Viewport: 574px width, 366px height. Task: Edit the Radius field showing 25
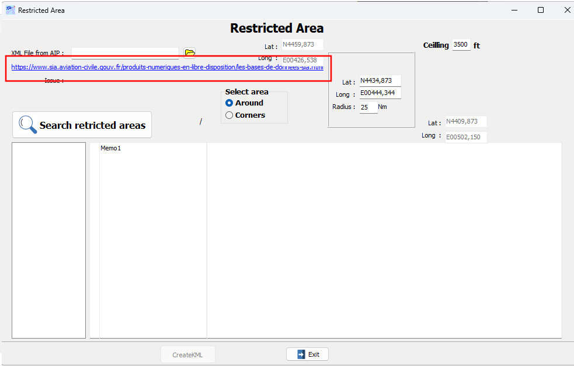[368, 107]
